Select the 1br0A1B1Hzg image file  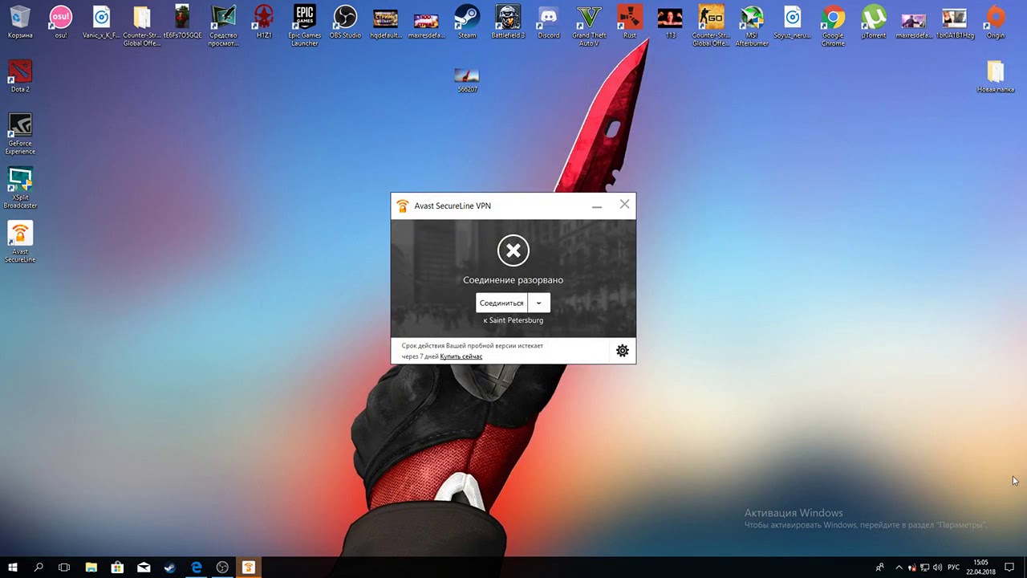[955, 22]
